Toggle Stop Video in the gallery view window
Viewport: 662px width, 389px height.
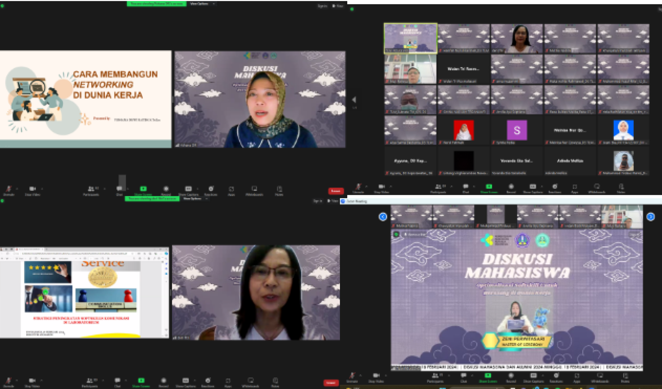[381, 187]
